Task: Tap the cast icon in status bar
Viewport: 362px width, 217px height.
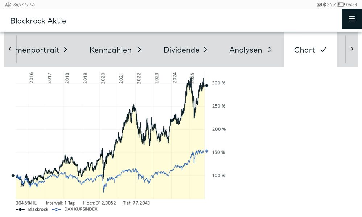Action: (320, 4)
